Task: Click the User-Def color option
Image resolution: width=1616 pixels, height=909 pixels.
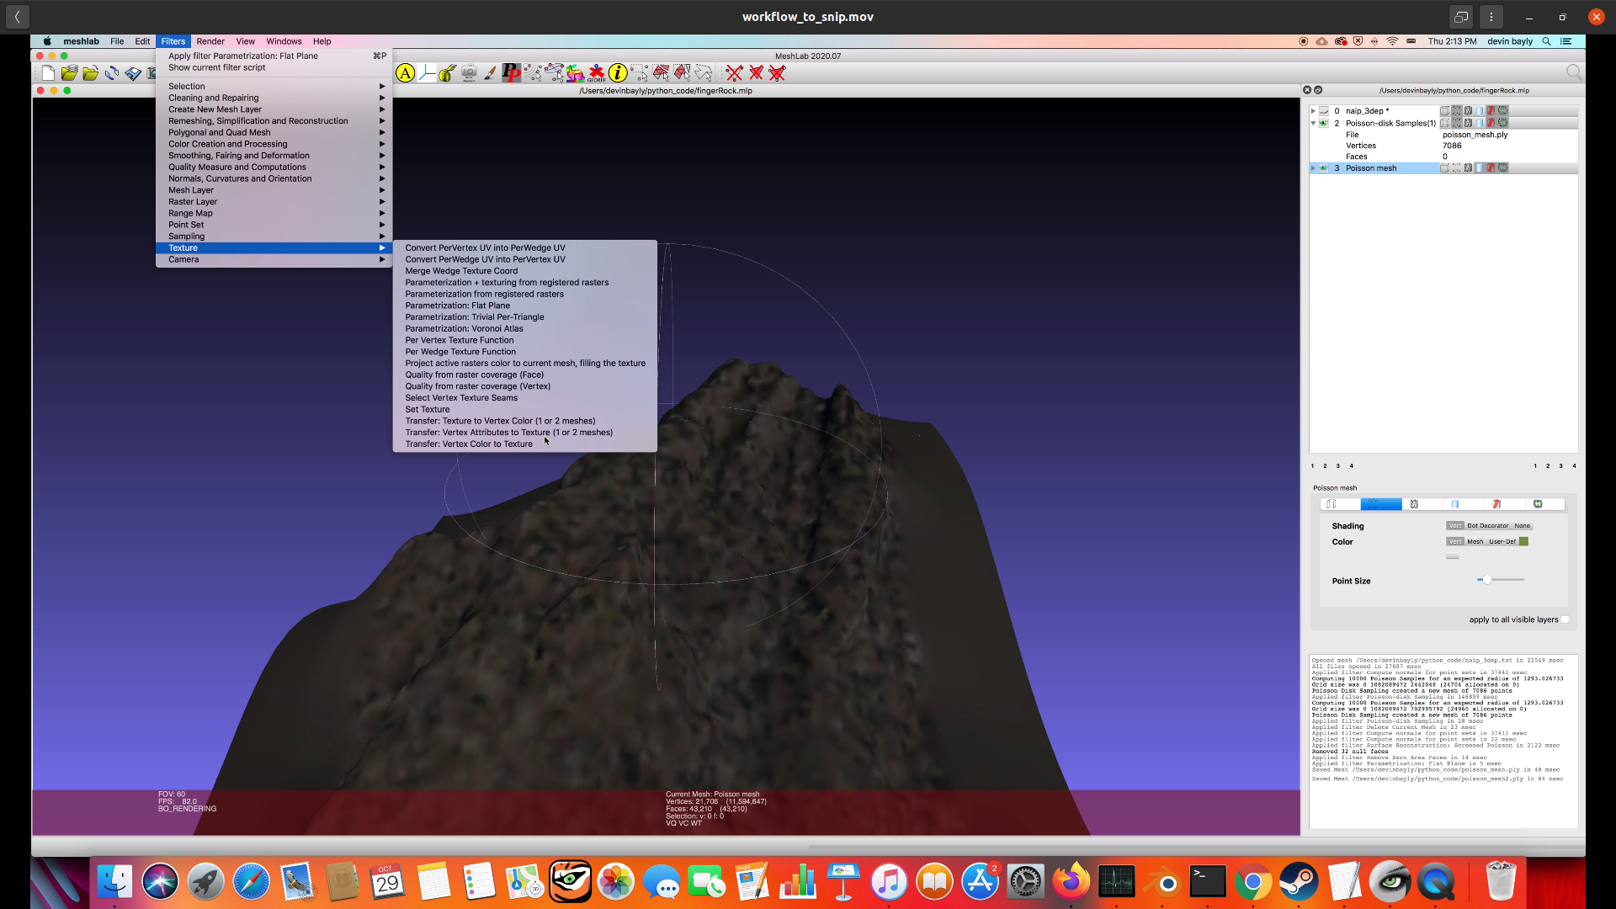Action: pyautogui.click(x=1502, y=542)
